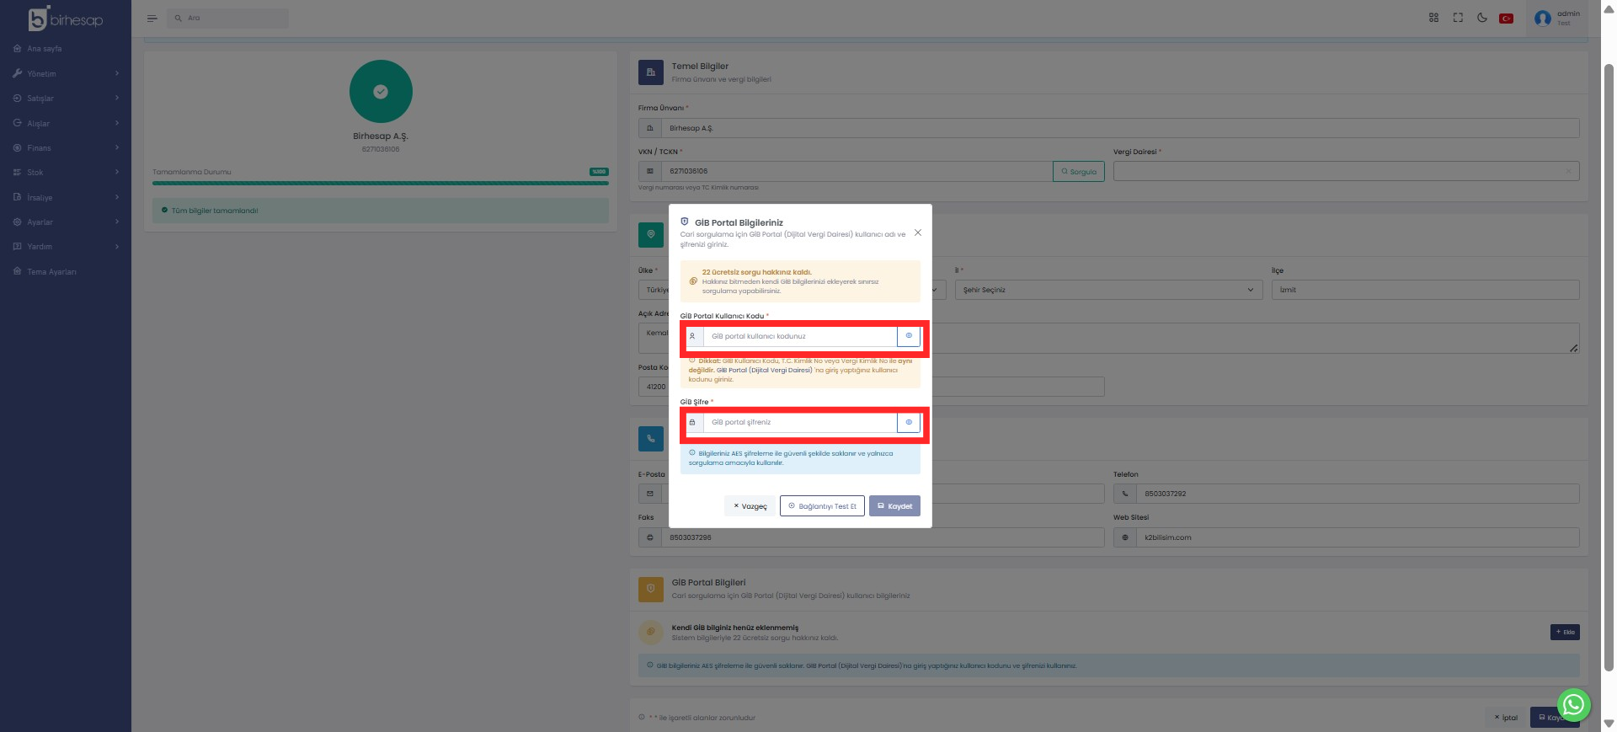The width and height of the screenshot is (1617, 732).
Task: Click the birhesap logo
Action: point(66,19)
